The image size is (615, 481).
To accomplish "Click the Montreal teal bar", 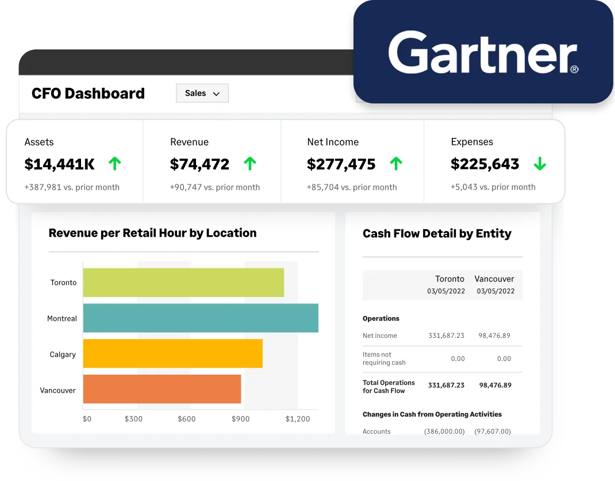I will pyautogui.click(x=201, y=318).
